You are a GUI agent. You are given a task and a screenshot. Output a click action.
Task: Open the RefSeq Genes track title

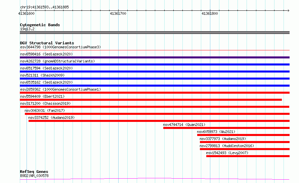34,172
